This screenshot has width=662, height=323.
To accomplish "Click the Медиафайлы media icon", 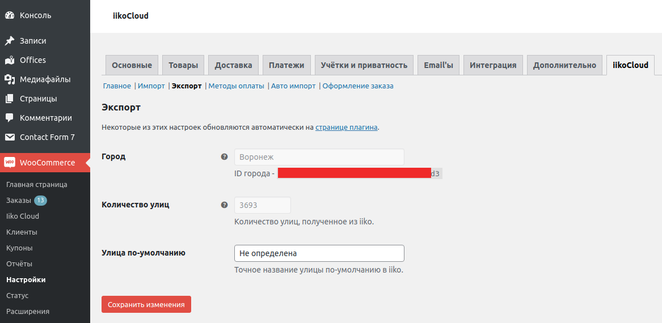I will 10,79.
